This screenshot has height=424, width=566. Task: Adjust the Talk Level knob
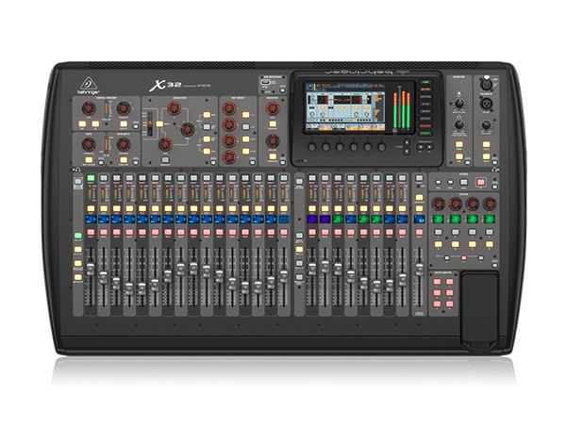(486, 125)
